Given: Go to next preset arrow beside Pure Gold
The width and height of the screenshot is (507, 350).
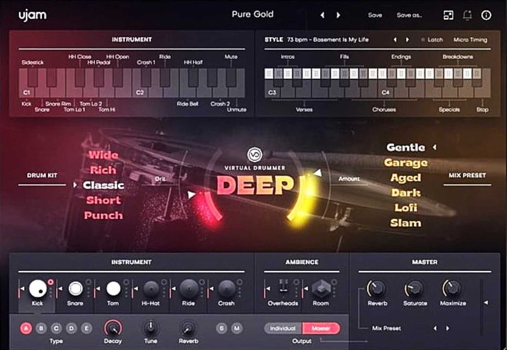Looking at the screenshot, I should click(x=338, y=15).
